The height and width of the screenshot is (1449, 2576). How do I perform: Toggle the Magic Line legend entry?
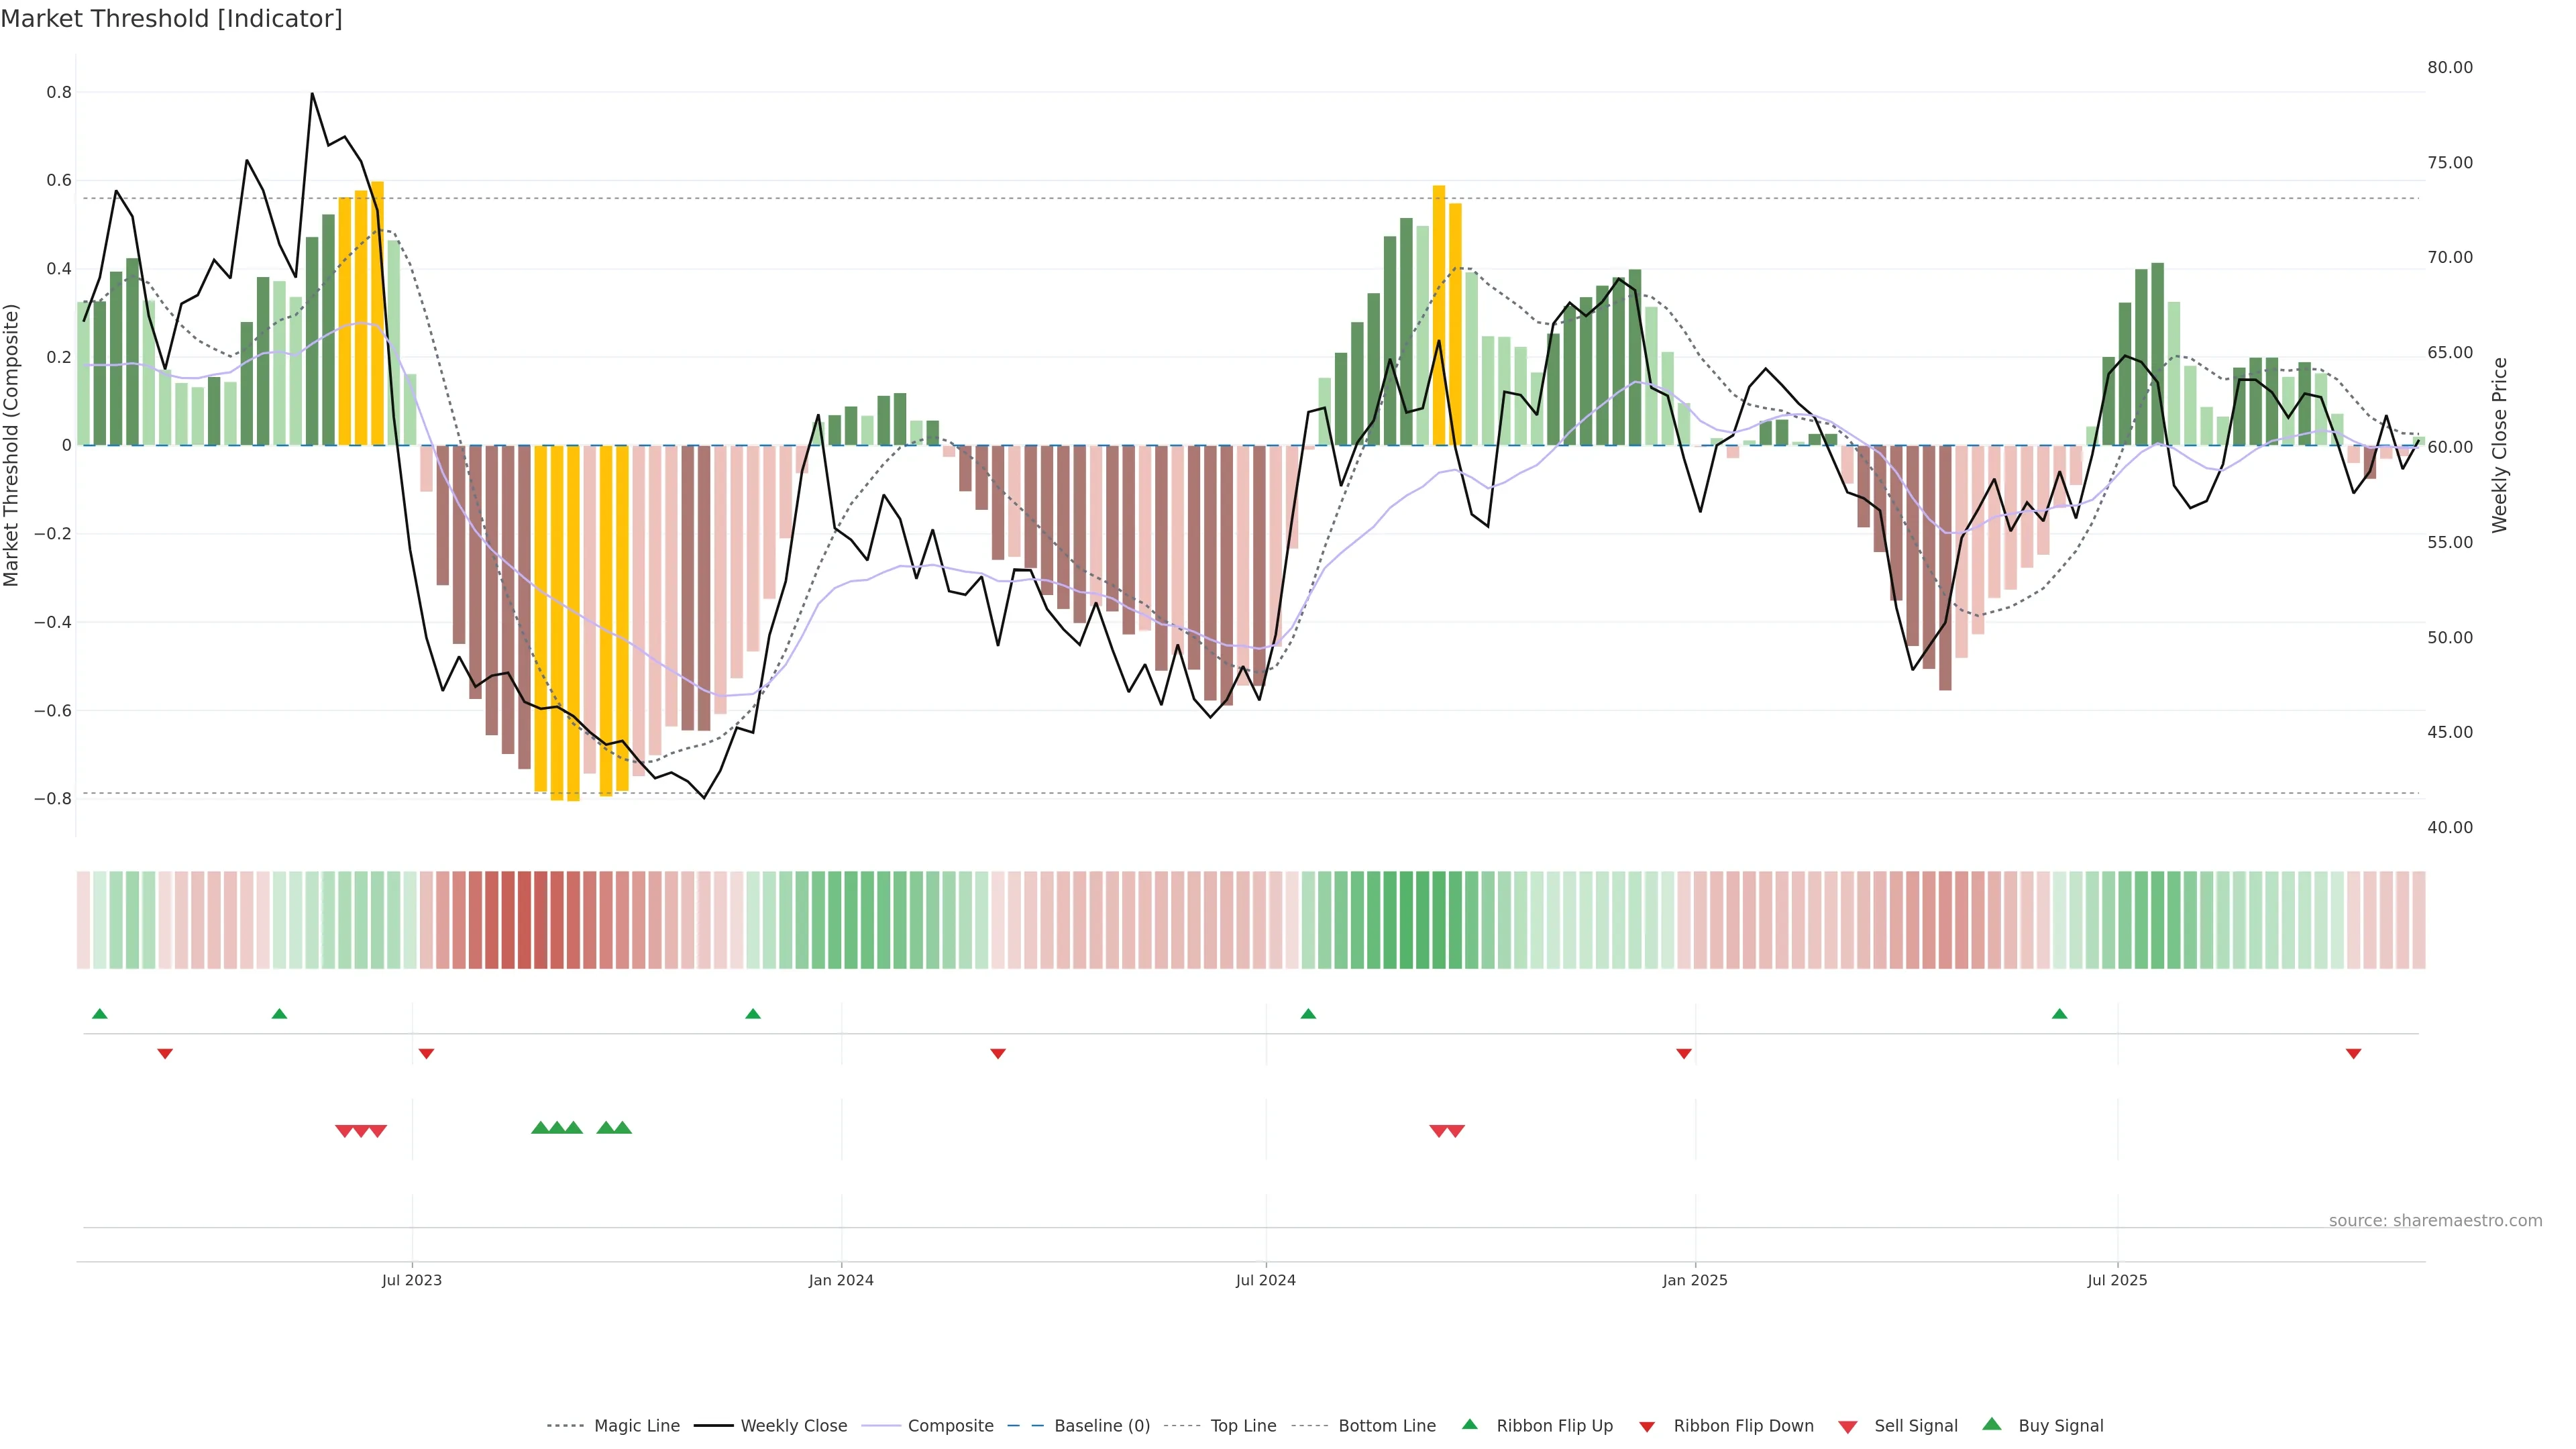point(636,1426)
